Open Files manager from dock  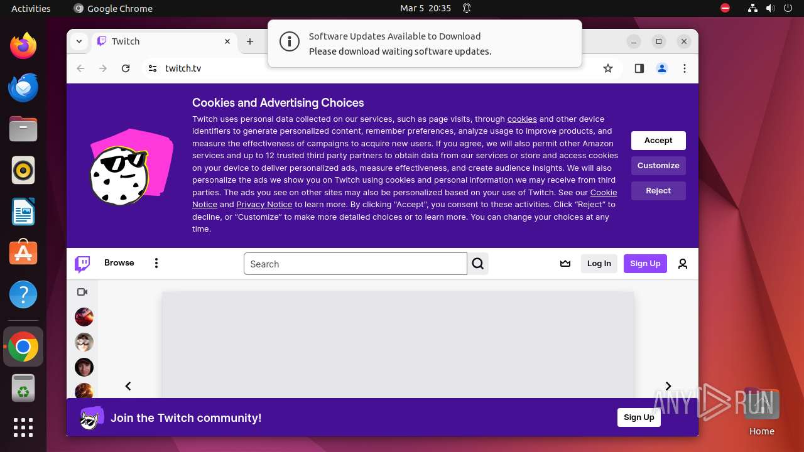pos(23,129)
